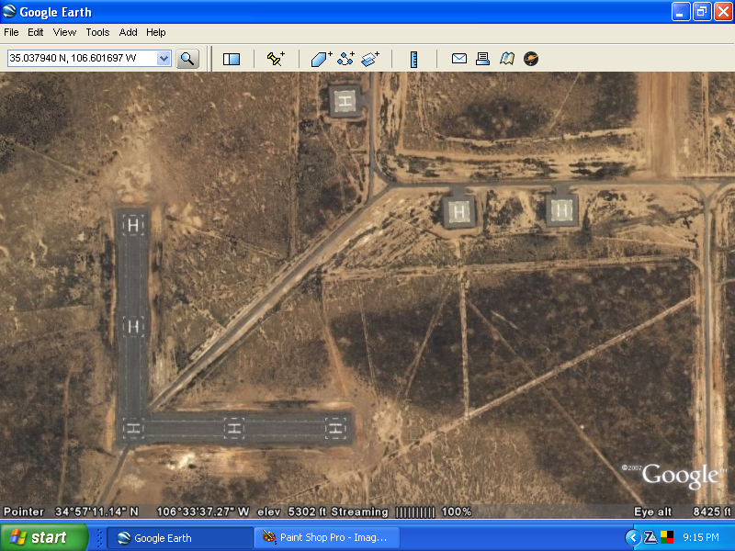
Task: Open the Ruler measurement tool
Action: [x=414, y=60]
